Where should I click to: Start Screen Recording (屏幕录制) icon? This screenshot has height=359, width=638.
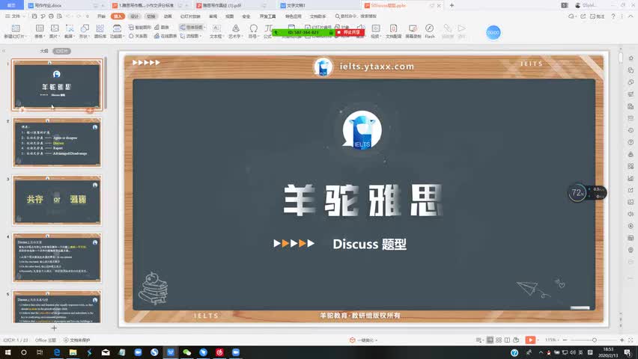pos(413,28)
